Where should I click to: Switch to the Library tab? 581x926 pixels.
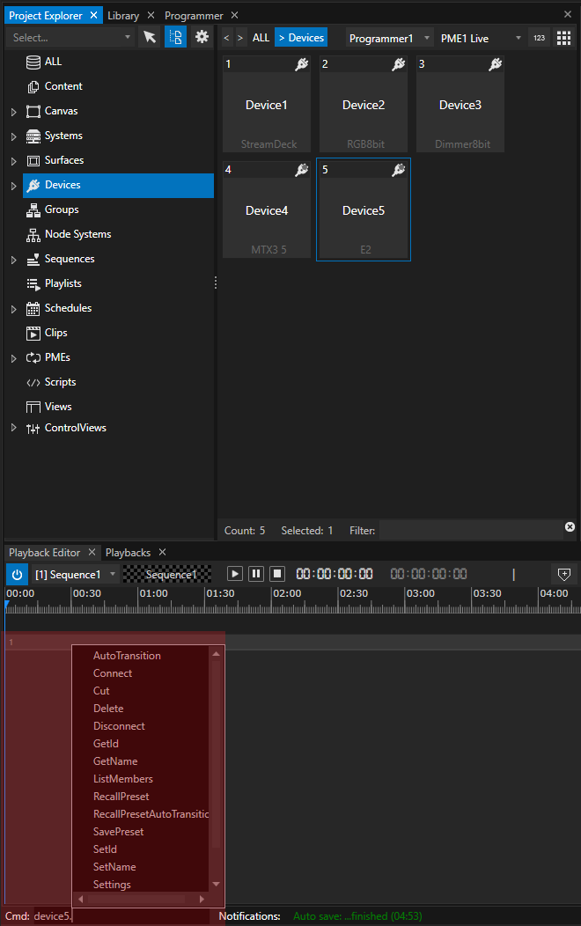point(123,15)
